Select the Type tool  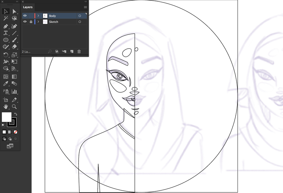pyautogui.click(x=6, y=33)
